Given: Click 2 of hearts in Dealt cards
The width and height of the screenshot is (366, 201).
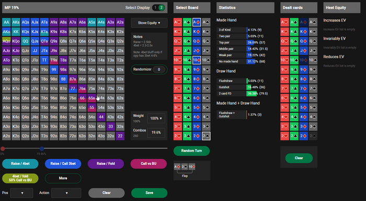Looking at the screenshot, I should coord(284,136).
